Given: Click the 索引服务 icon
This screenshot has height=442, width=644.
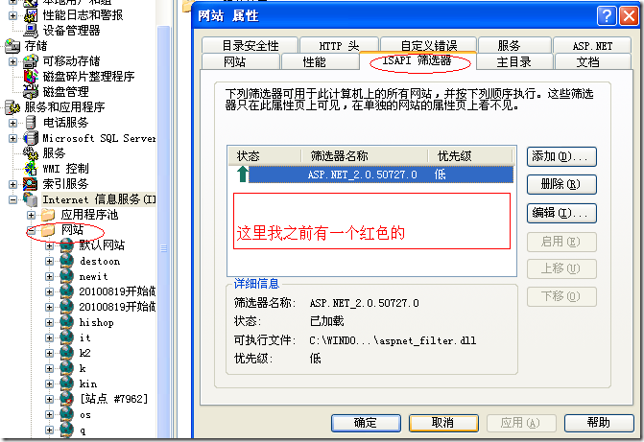Looking at the screenshot, I should (x=31, y=184).
